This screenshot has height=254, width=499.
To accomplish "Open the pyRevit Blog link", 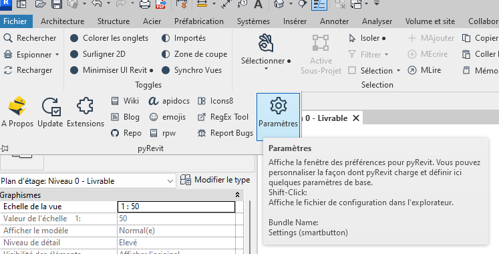I will (x=125, y=117).
